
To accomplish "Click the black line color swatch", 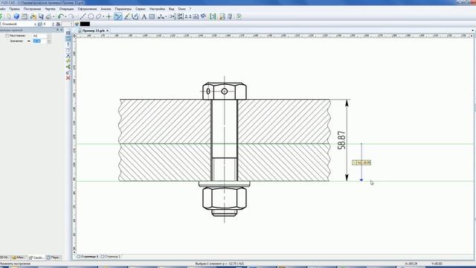I will click(x=85, y=24).
